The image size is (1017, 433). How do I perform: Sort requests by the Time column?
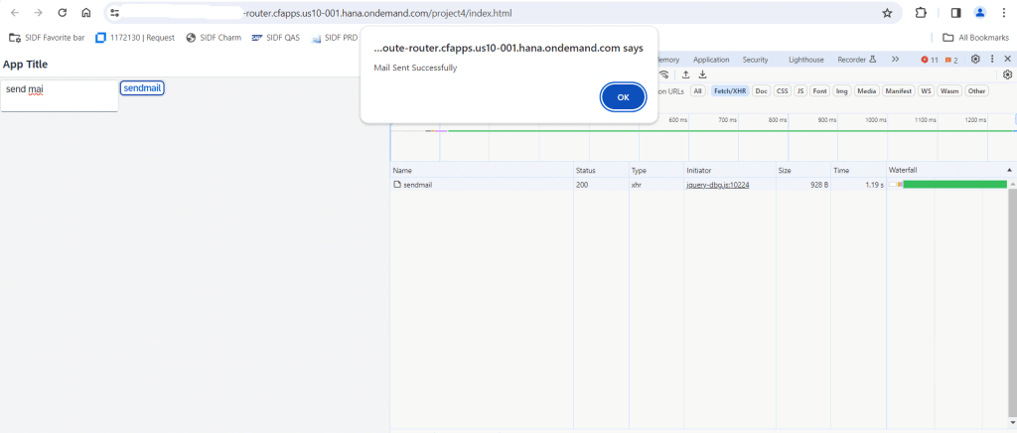[859, 170]
